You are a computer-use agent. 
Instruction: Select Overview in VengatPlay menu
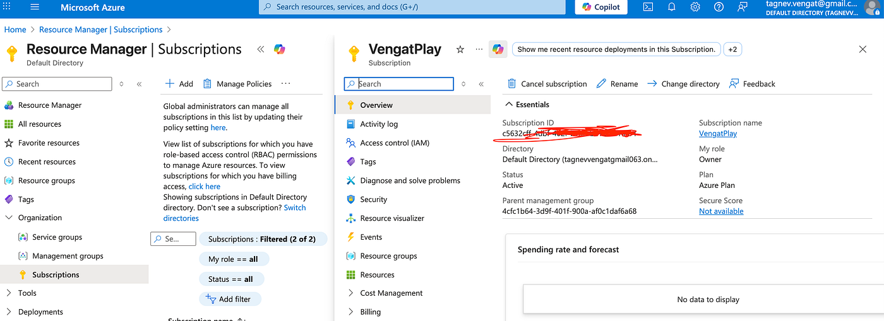(x=412, y=105)
